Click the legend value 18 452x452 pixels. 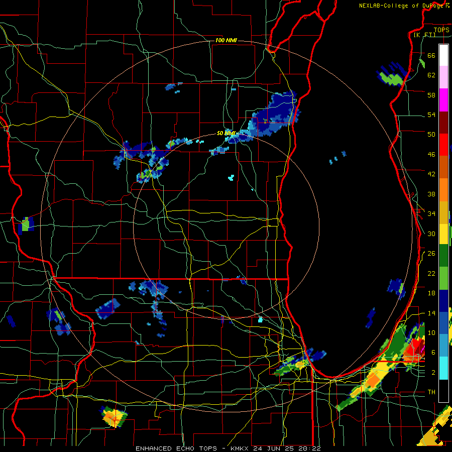(x=431, y=293)
